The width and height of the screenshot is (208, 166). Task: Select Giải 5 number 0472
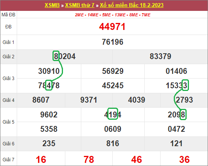point(176,129)
